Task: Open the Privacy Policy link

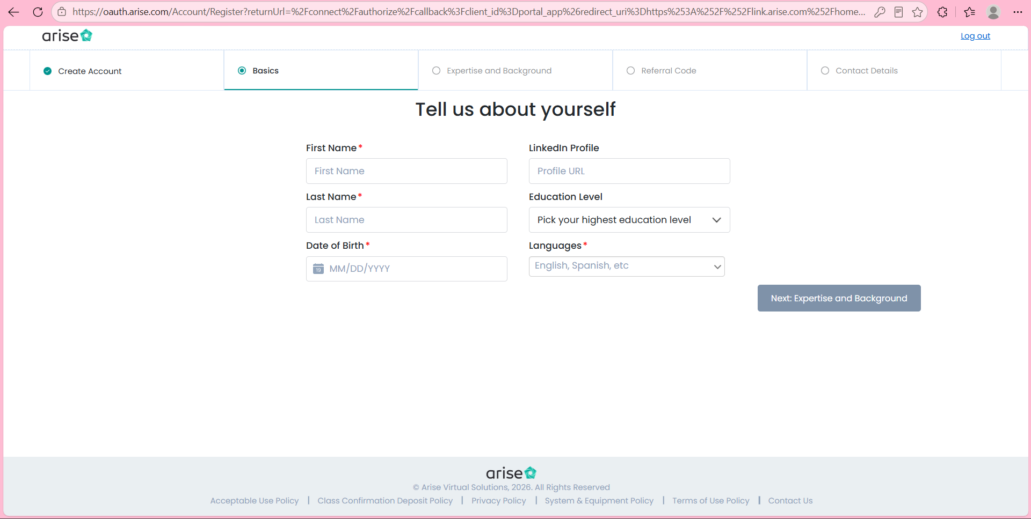Action: click(x=499, y=501)
